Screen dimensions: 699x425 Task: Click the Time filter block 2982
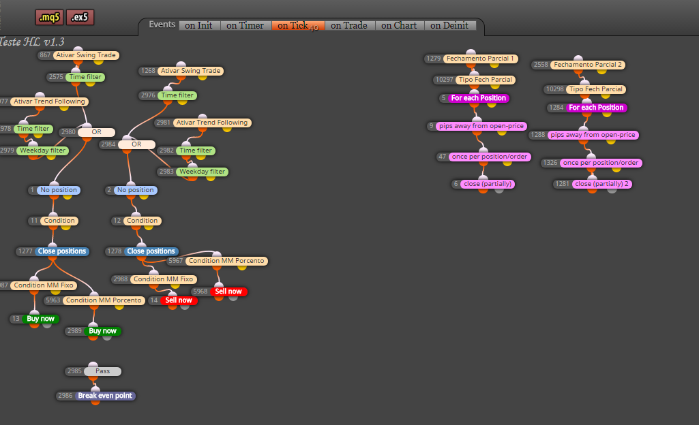[196, 151]
